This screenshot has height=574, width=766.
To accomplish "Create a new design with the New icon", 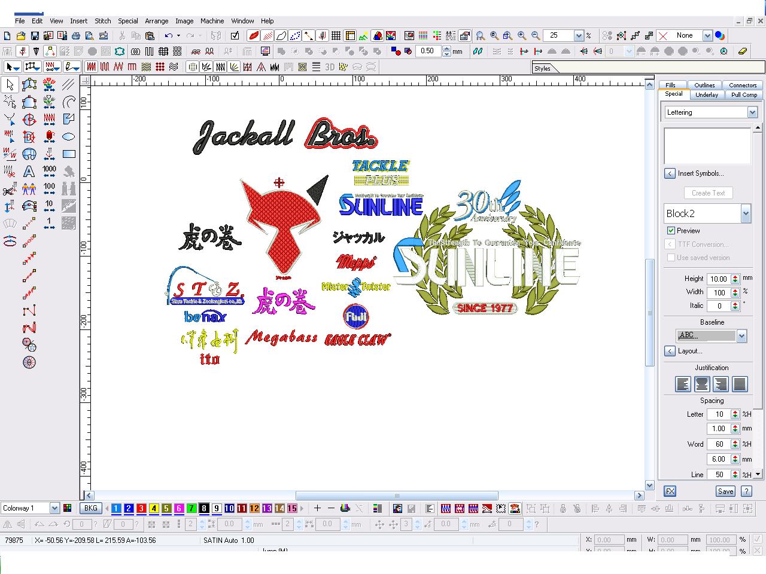I will (7, 36).
